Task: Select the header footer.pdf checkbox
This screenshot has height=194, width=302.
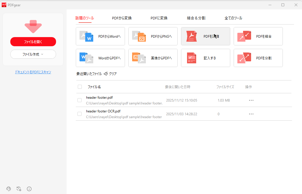Action: [x=79, y=100]
